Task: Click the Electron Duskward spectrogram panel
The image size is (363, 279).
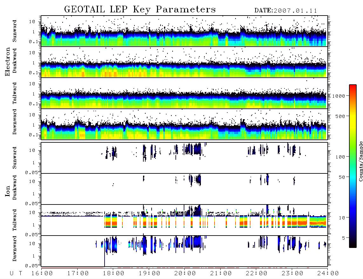Action: point(184,62)
